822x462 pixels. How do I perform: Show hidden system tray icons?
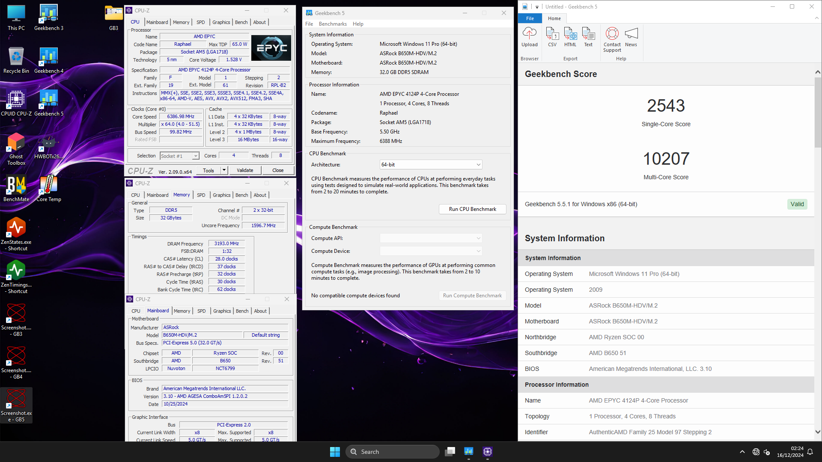point(742,452)
